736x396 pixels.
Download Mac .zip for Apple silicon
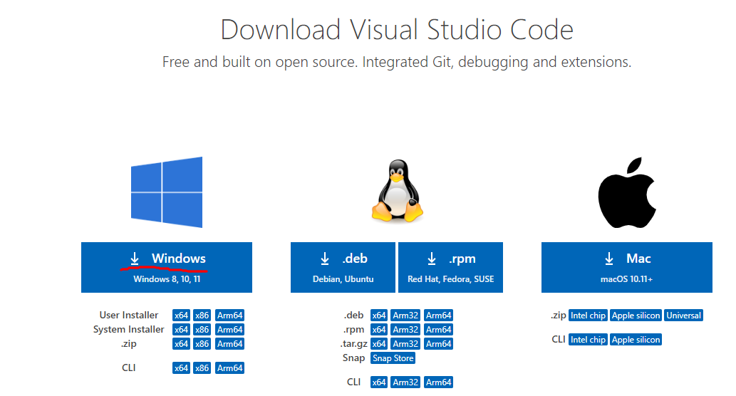pos(636,316)
